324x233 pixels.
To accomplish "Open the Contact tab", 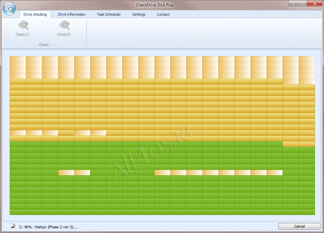I will (x=163, y=14).
